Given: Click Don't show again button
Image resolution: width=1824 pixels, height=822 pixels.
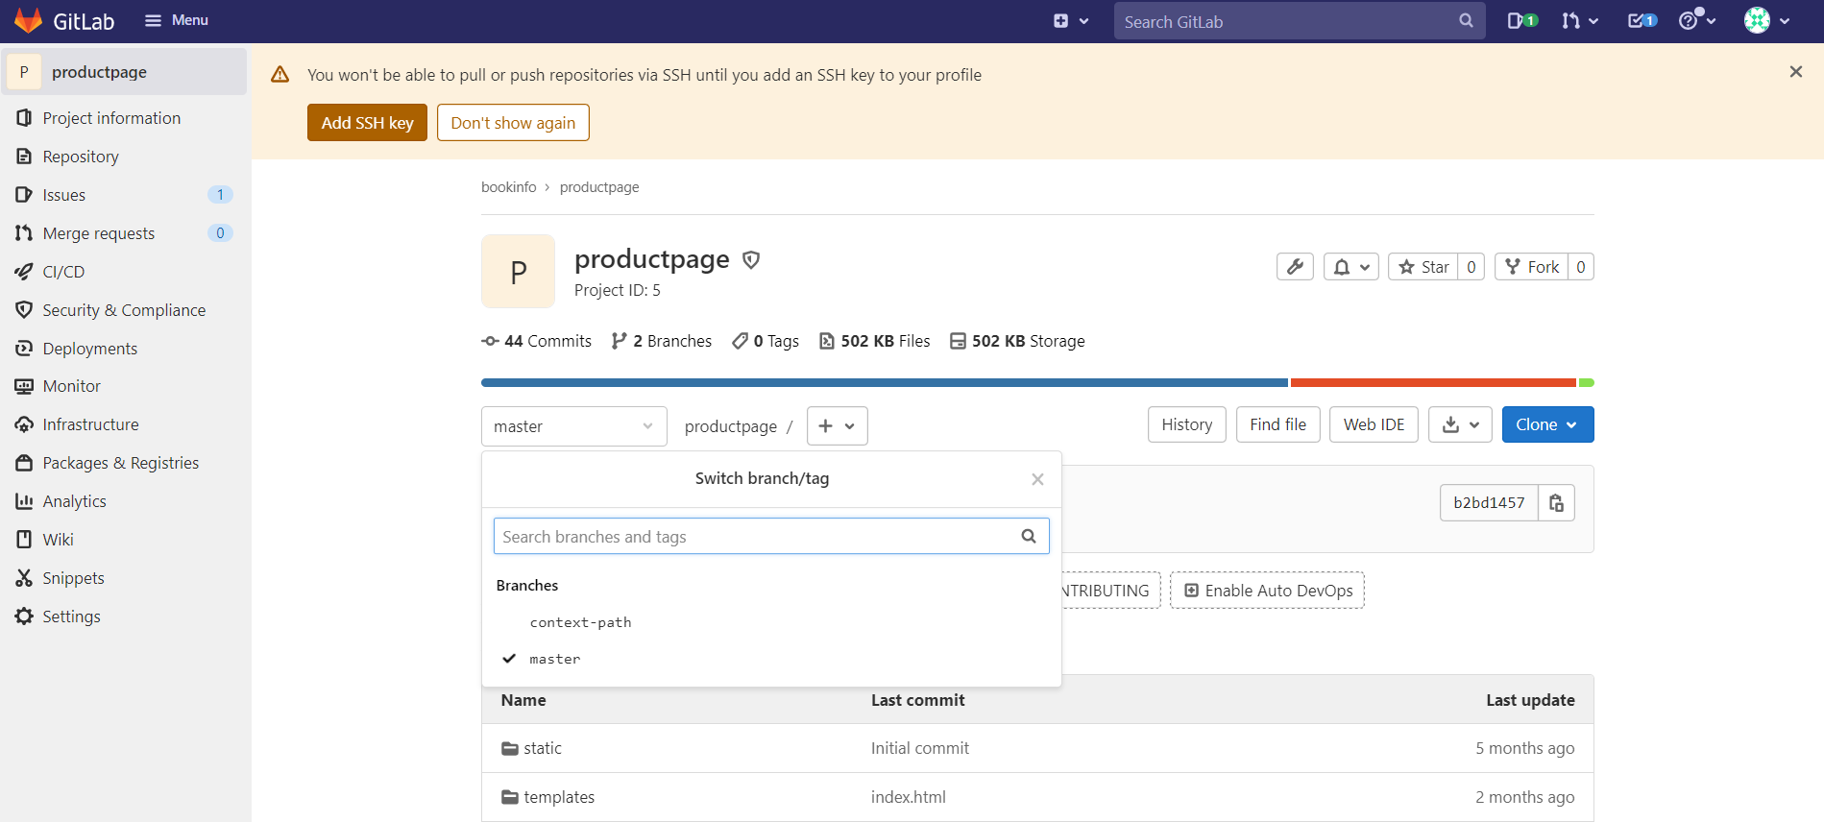Looking at the screenshot, I should (x=513, y=123).
